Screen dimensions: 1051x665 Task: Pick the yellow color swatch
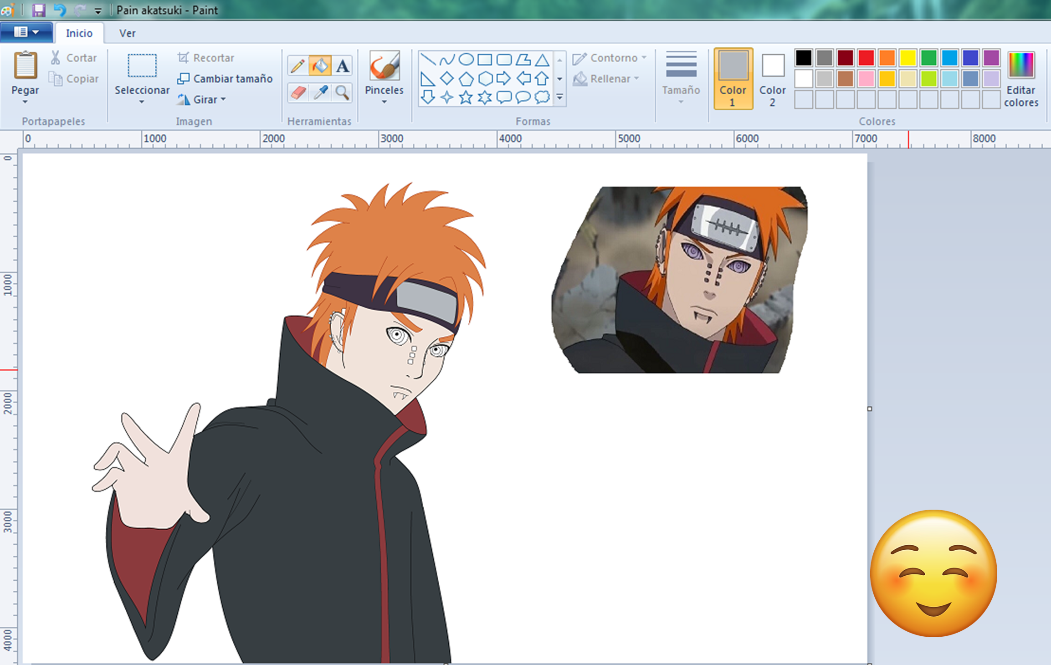907,58
